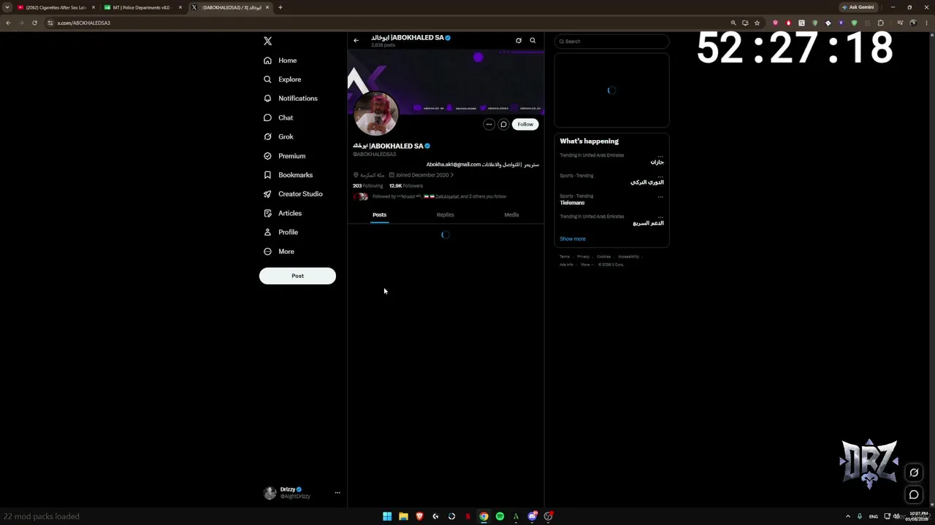The image size is (935, 525).
Task: Open File Explorer from the taskbar
Action: 403,516
